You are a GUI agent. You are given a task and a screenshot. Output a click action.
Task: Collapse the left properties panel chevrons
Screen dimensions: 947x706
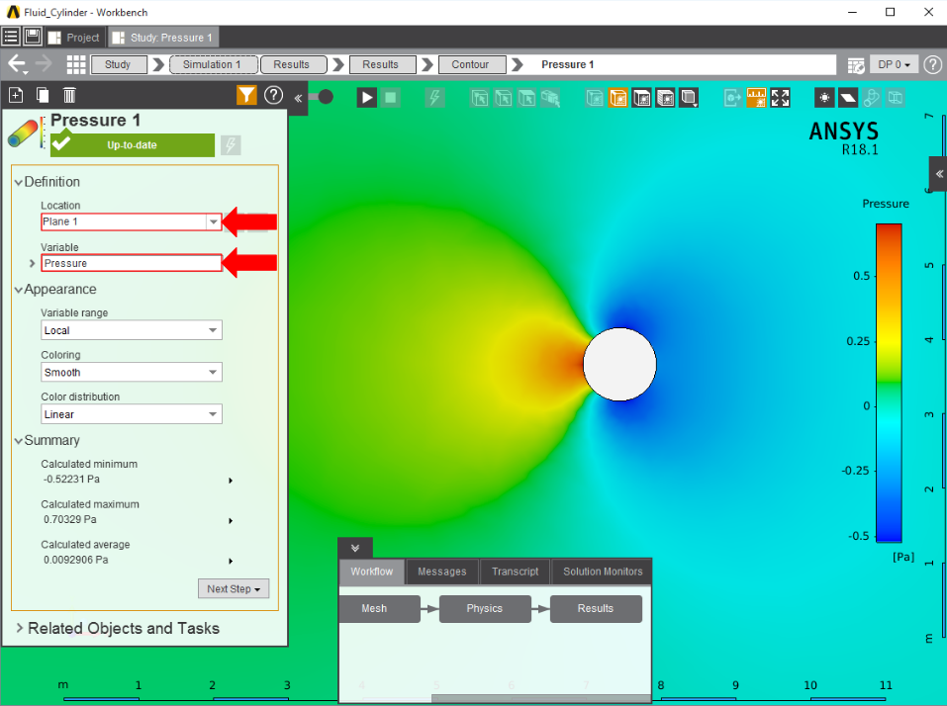tap(298, 98)
